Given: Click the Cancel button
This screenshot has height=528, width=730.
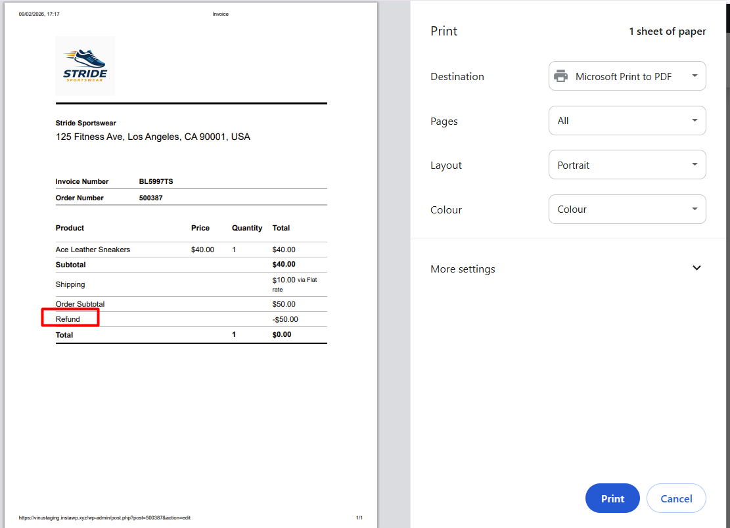Looking at the screenshot, I should click(x=676, y=498).
